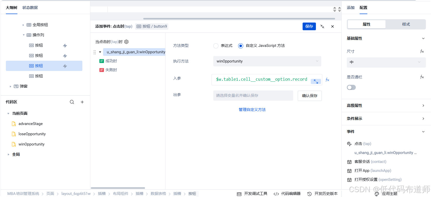Viewport: 431px width, 197px height.
Task: Click the 确认保存 button
Action: (310, 96)
